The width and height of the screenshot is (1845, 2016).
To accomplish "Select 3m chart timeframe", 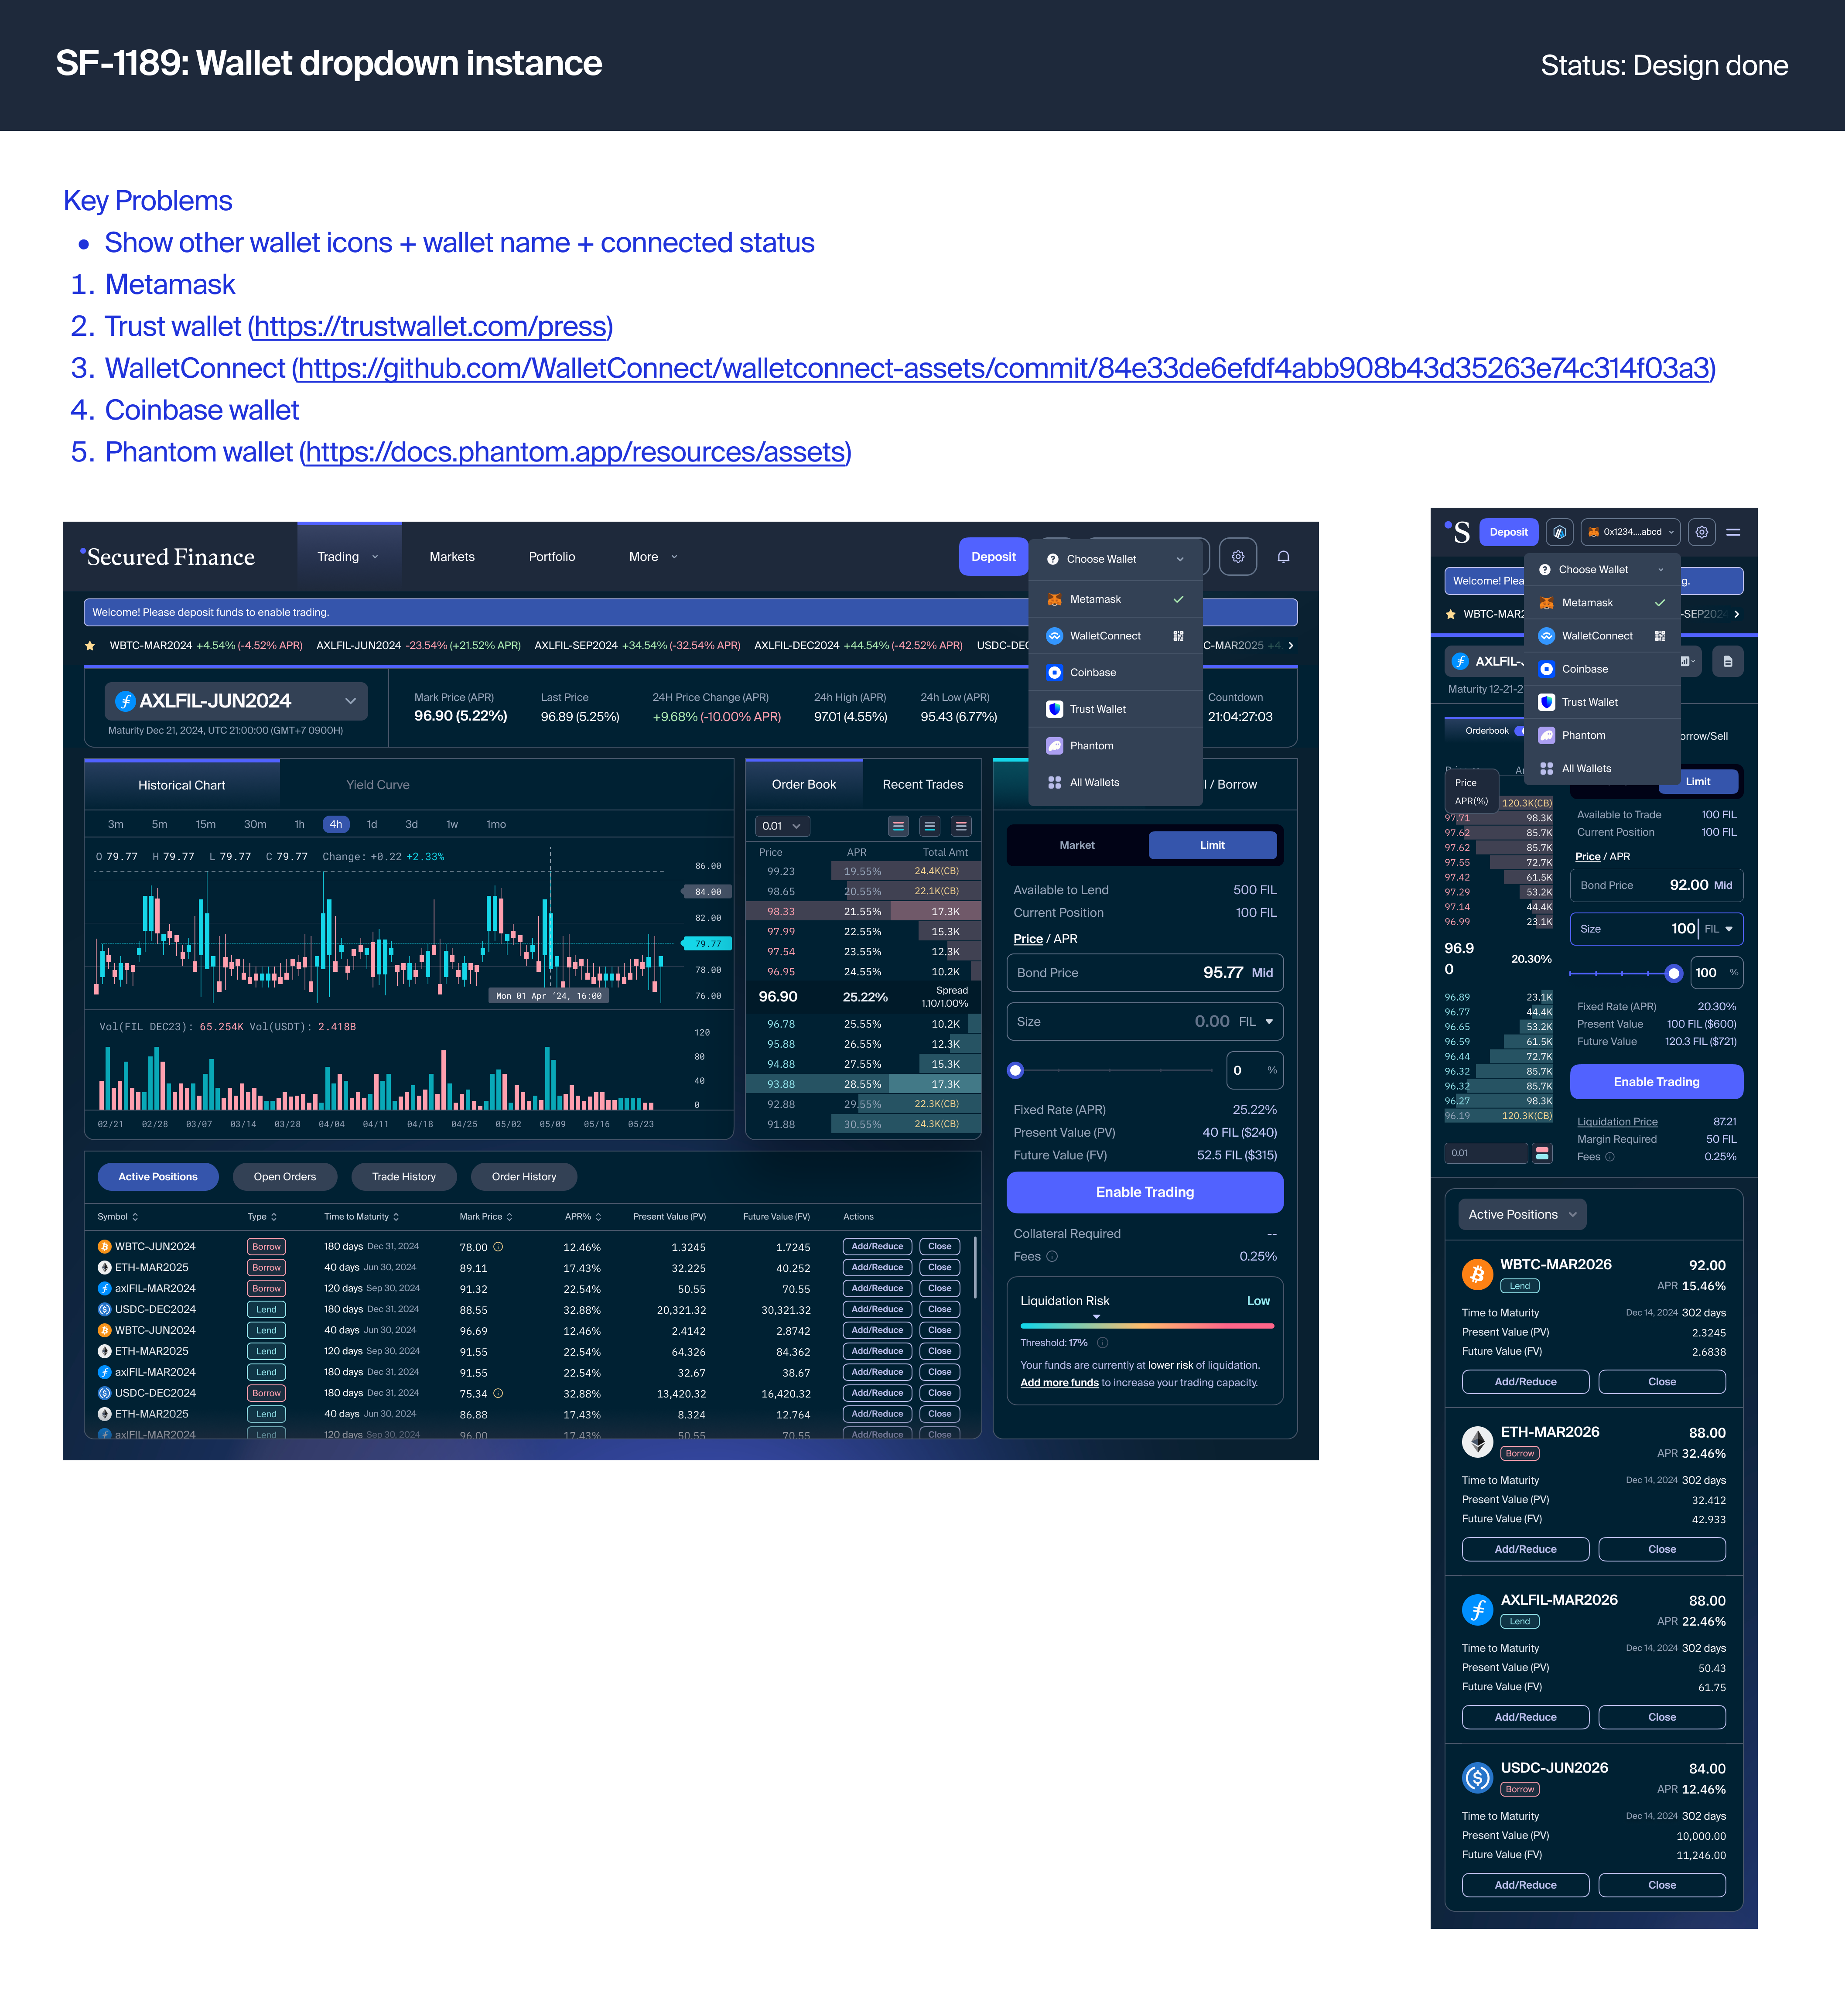I will pos(116,825).
